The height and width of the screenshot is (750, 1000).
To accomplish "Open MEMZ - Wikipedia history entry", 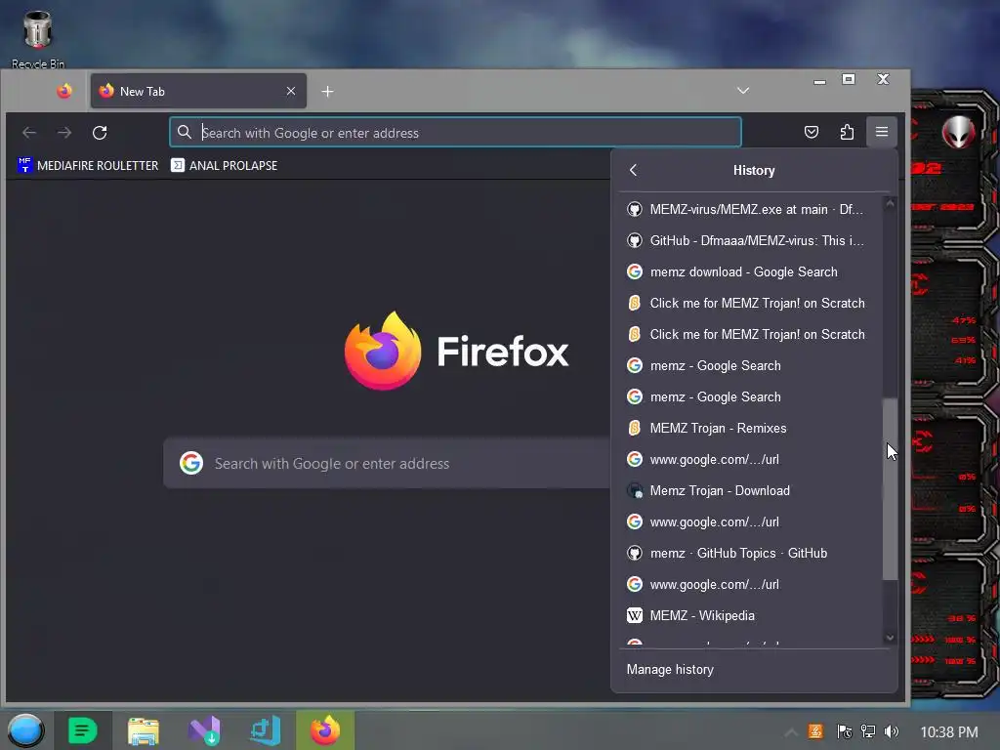I will pos(750,615).
